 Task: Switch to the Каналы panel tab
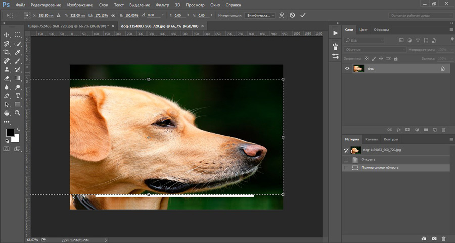pos(371,139)
